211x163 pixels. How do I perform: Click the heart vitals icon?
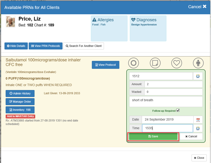point(177,63)
